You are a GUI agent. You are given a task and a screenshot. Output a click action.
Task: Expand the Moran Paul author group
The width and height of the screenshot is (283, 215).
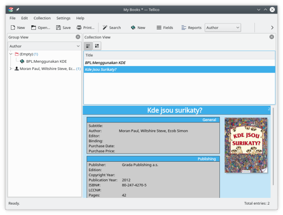click(11, 69)
